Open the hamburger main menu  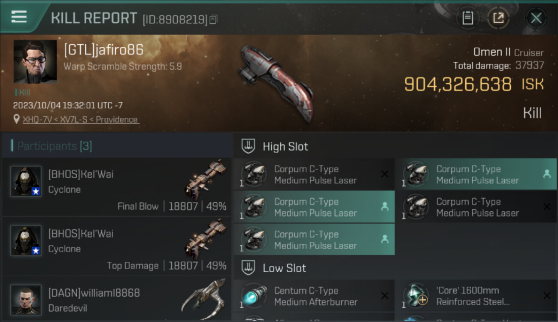pos(19,17)
